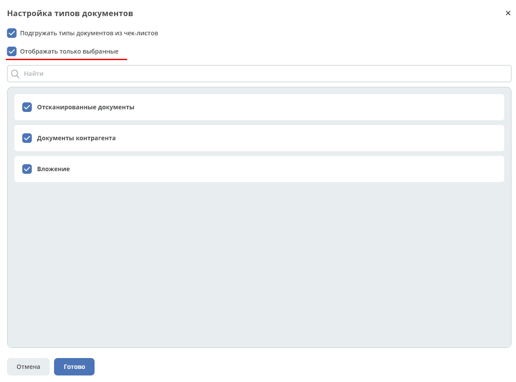516x382 pixels.
Task: Click the 'Вложение' label text
Action: tap(53, 169)
